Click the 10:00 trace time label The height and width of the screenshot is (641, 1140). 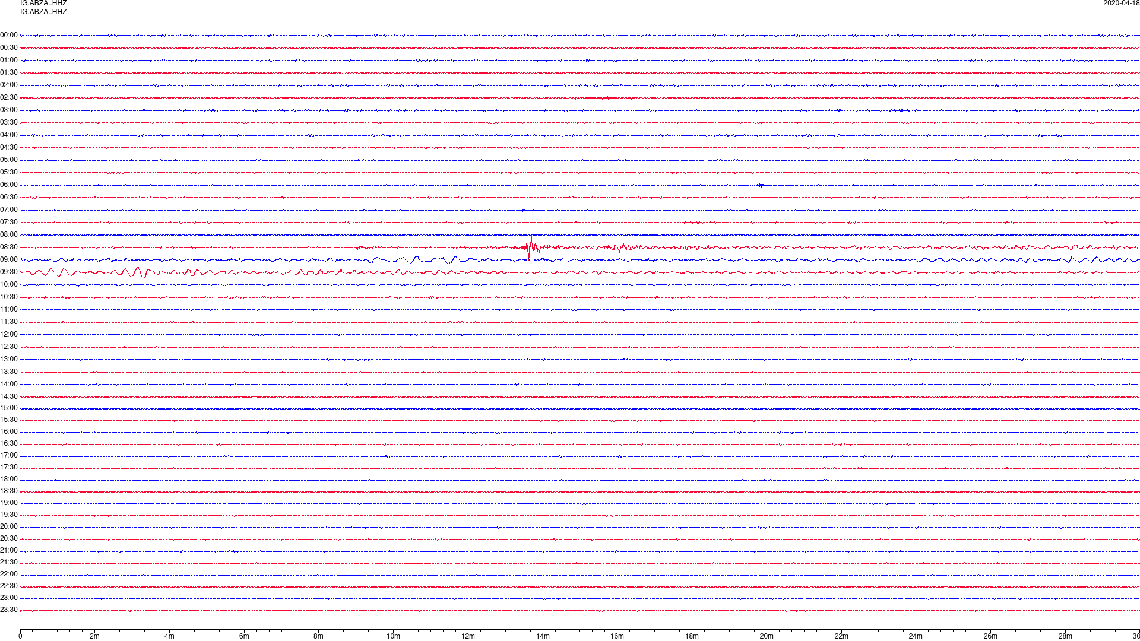click(x=9, y=285)
